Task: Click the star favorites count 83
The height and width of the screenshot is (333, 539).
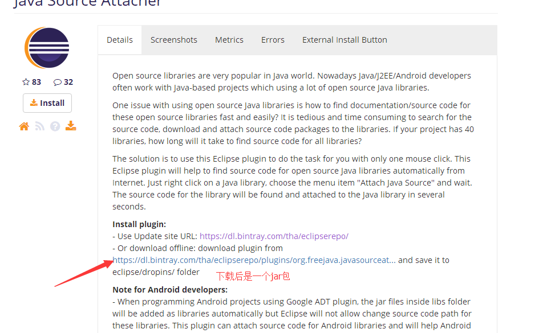Action: click(31, 82)
